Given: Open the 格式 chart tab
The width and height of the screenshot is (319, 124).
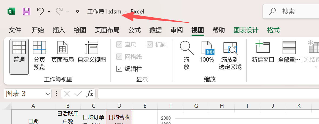Looking at the screenshot, I should pyautogui.click(x=273, y=30).
